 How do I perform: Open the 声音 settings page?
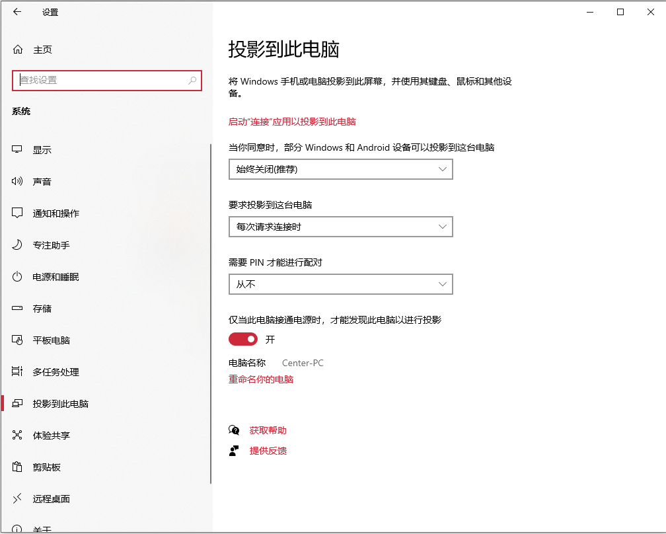[42, 182]
